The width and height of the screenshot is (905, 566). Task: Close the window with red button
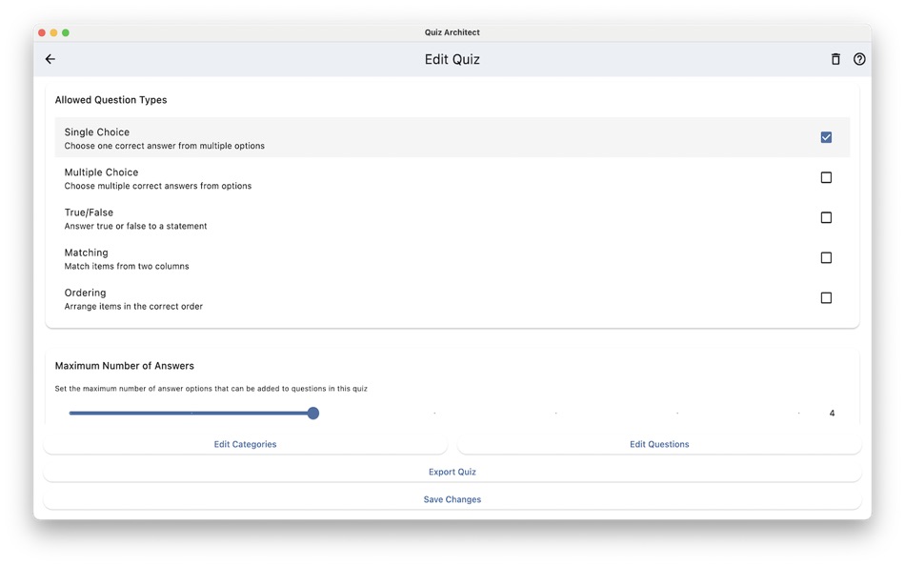(x=42, y=33)
